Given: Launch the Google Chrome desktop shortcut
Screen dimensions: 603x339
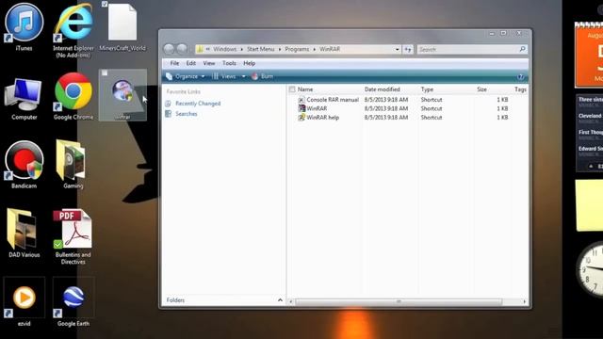Looking at the screenshot, I should click(73, 91).
